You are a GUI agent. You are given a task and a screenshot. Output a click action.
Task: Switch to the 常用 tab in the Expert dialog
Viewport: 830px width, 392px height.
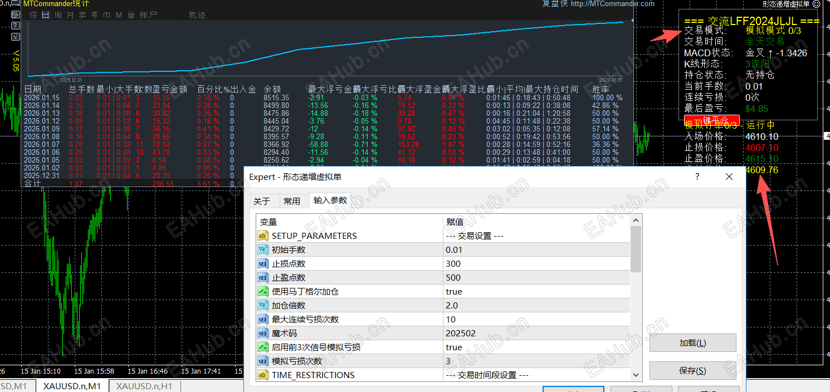294,201
